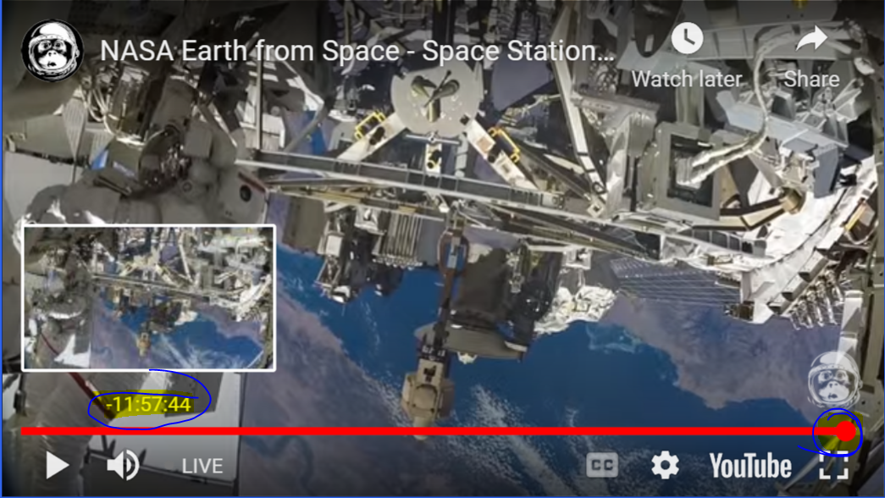Click the seek preview thumbnail

(x=149, y=297)
